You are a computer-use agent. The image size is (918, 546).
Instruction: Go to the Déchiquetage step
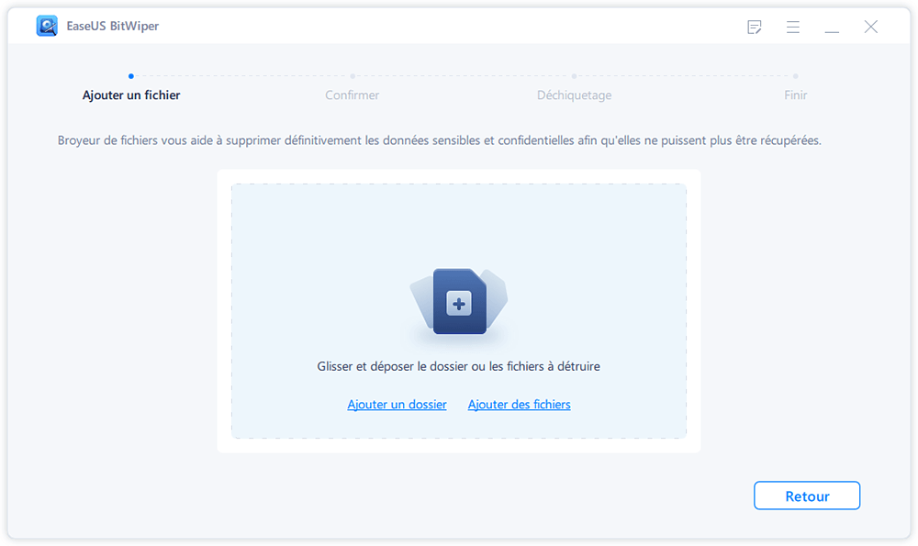pos(574,95)
